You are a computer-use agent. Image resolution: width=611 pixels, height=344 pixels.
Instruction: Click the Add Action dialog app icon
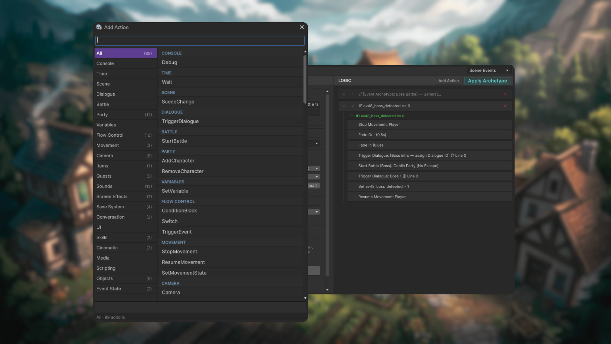click(99, 27)
